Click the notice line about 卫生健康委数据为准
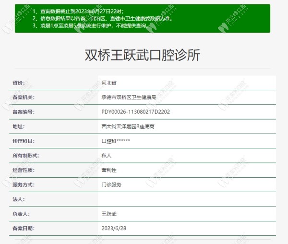This screenshot has height=244, width=288. coord(103,18)
